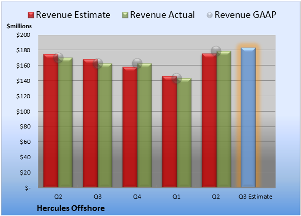Image resolution: width=301 pixels, height=216 pixels.
Task: Click the 'Hercules Offshore' chart title
Action: (71, 208)
